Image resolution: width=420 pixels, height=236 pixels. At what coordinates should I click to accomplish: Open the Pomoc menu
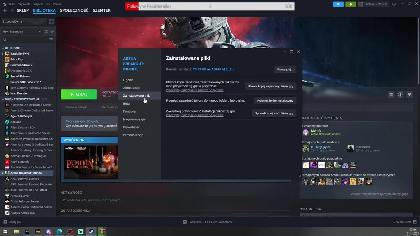pyautogui.click(x=57, y=4)
